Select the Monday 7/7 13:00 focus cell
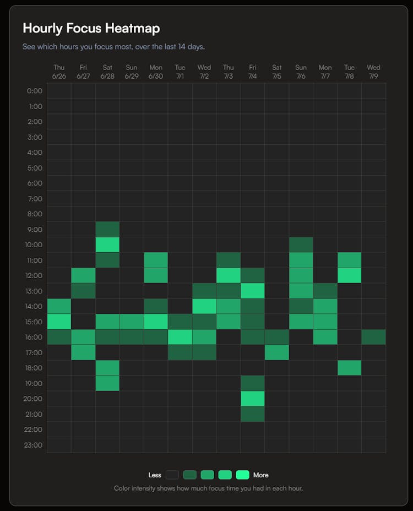Image resolution: width=413 pixels, height=511 pixels. [x=325, y=291]
